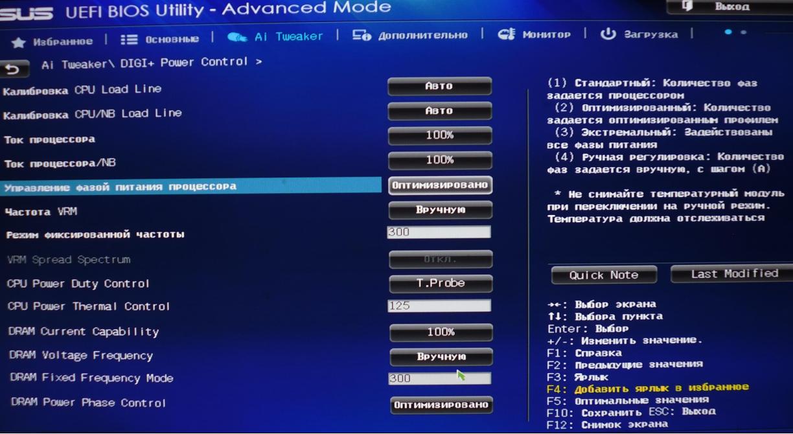Open Управление фазой питания процессора Оптимизировано dropdown
The height and width of the screenshot is (434, 793).
click(x=440, y=185)
